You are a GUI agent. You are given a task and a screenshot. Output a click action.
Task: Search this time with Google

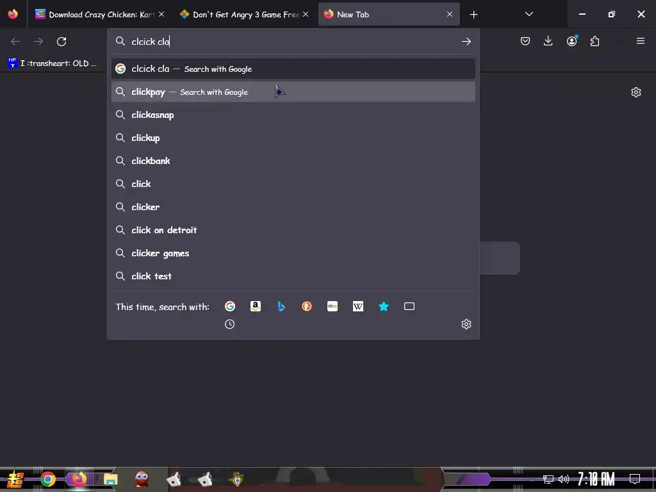[x=230, y=306]
